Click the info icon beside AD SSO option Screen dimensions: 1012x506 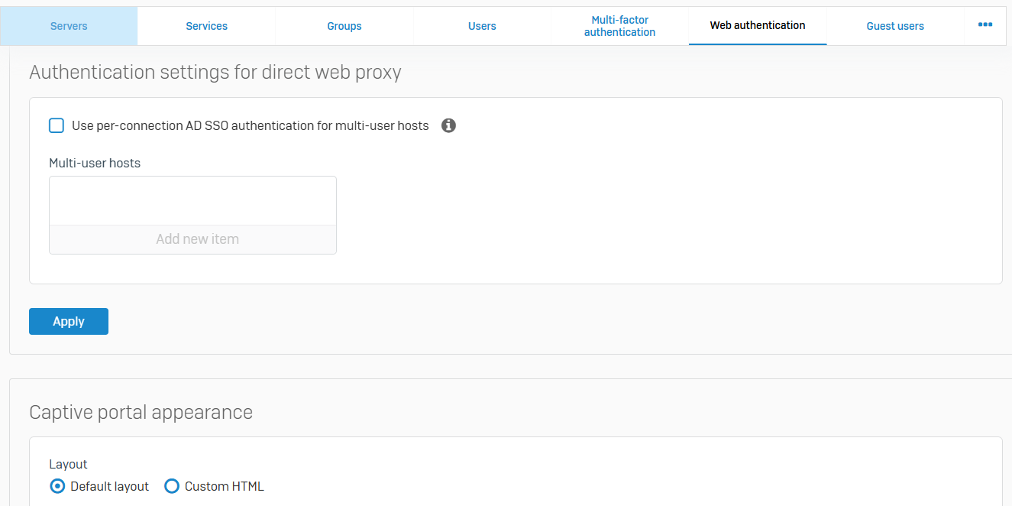449,125
